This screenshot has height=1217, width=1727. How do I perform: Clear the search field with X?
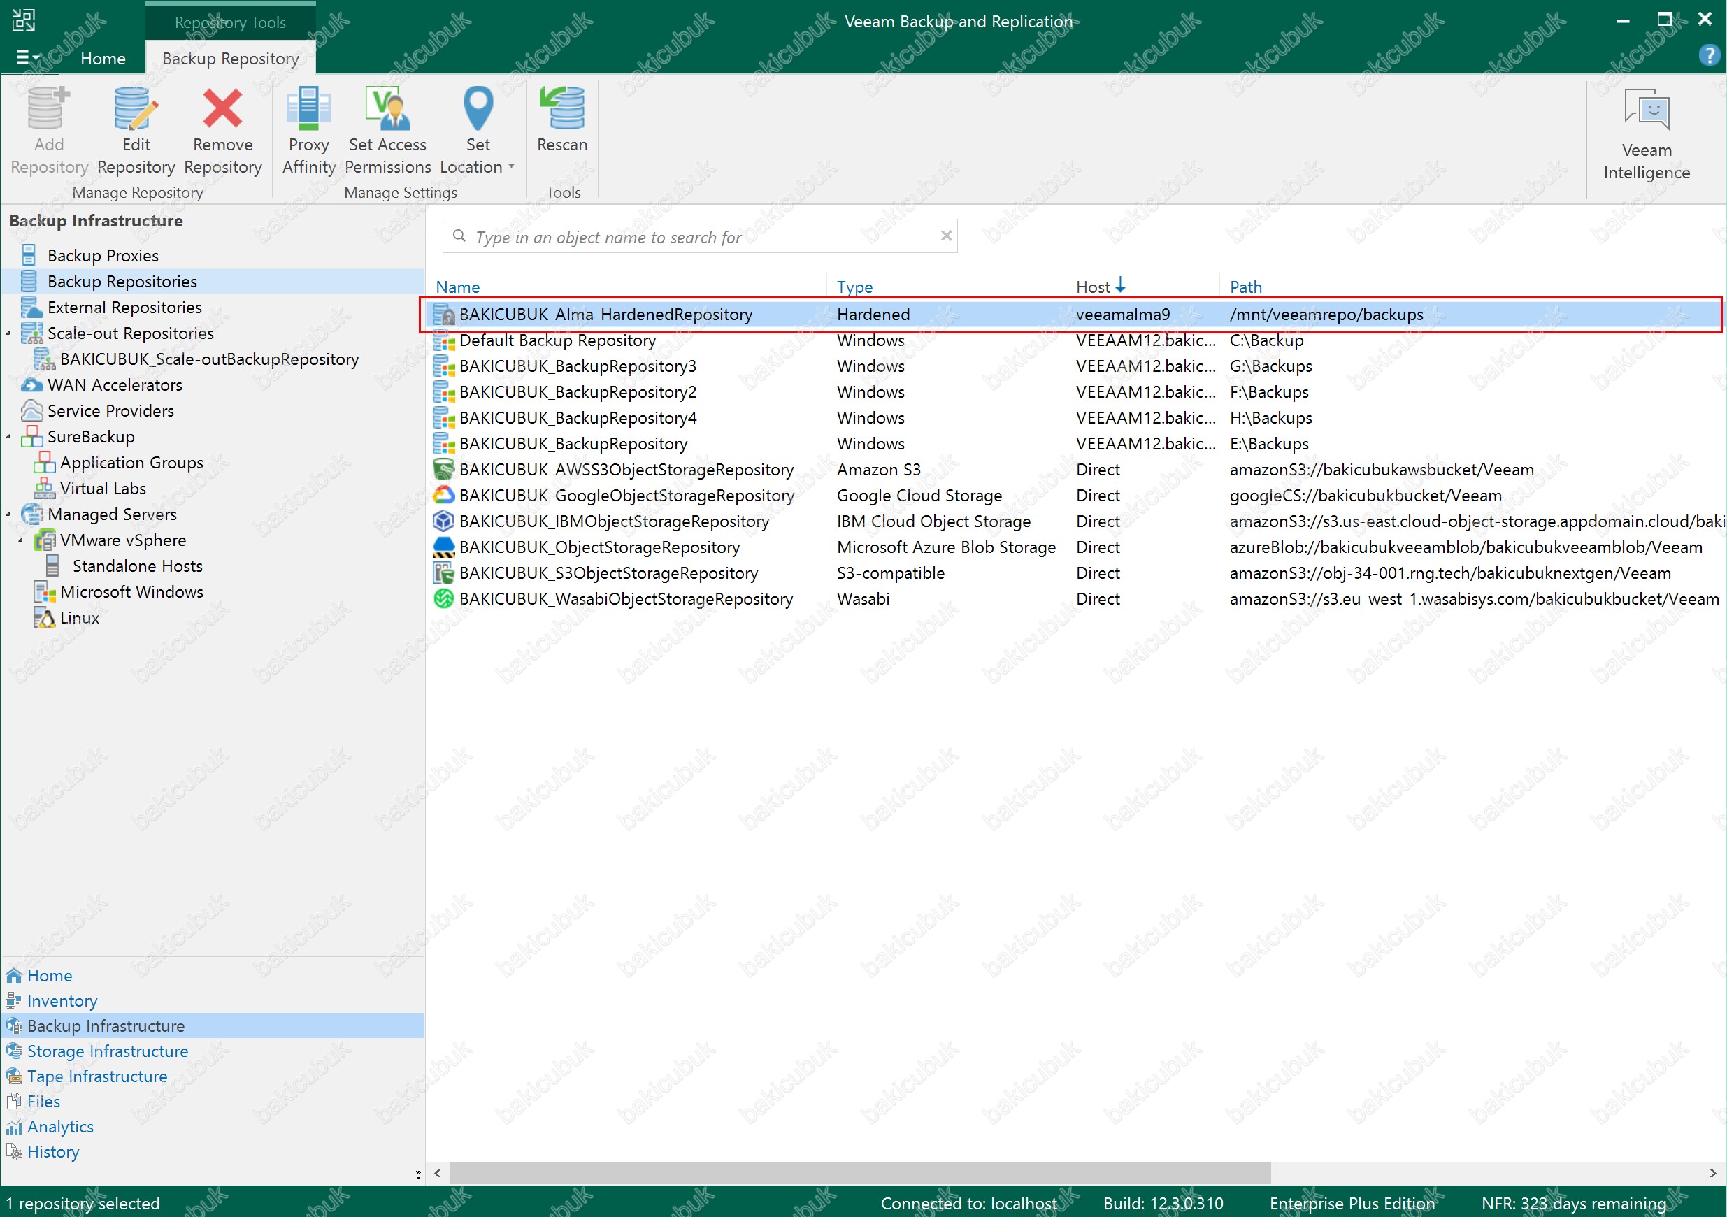[946, 236]
